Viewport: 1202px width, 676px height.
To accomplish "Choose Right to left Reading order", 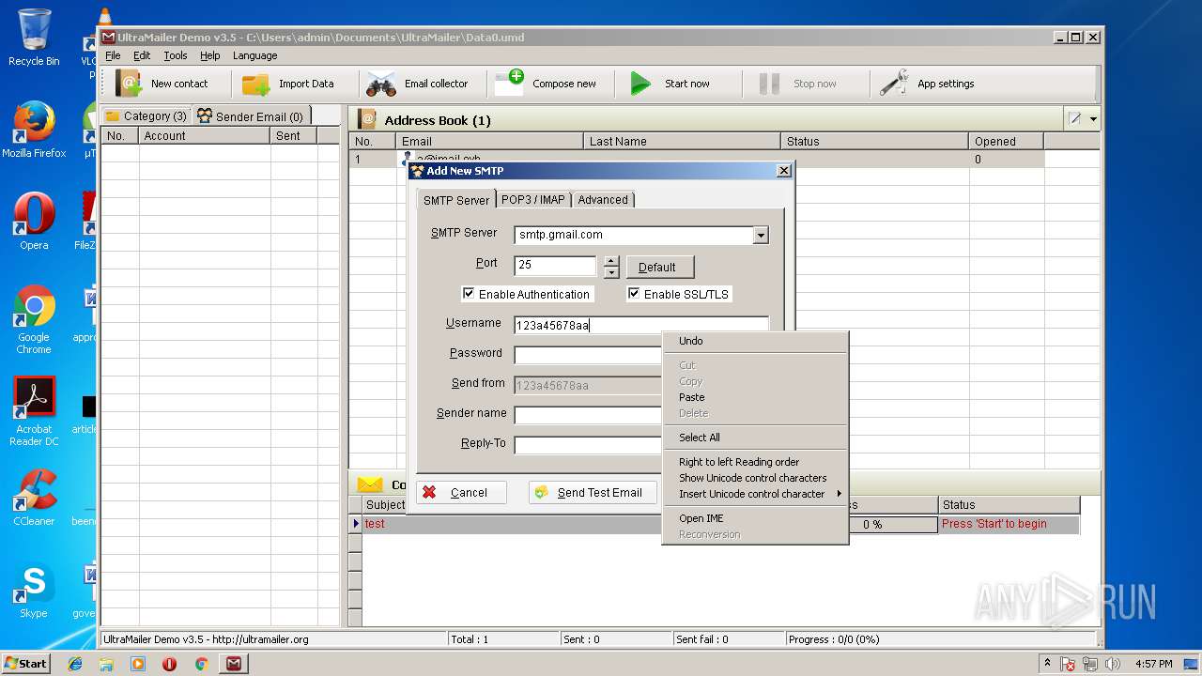I will pyautogui.click(x=756, y=462).
